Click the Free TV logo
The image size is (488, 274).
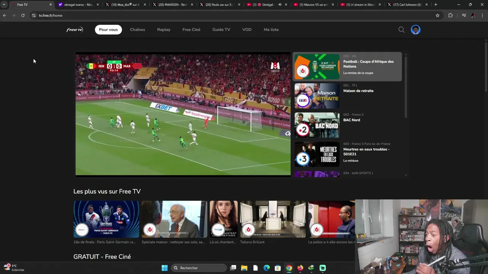[x=74, y=30]
